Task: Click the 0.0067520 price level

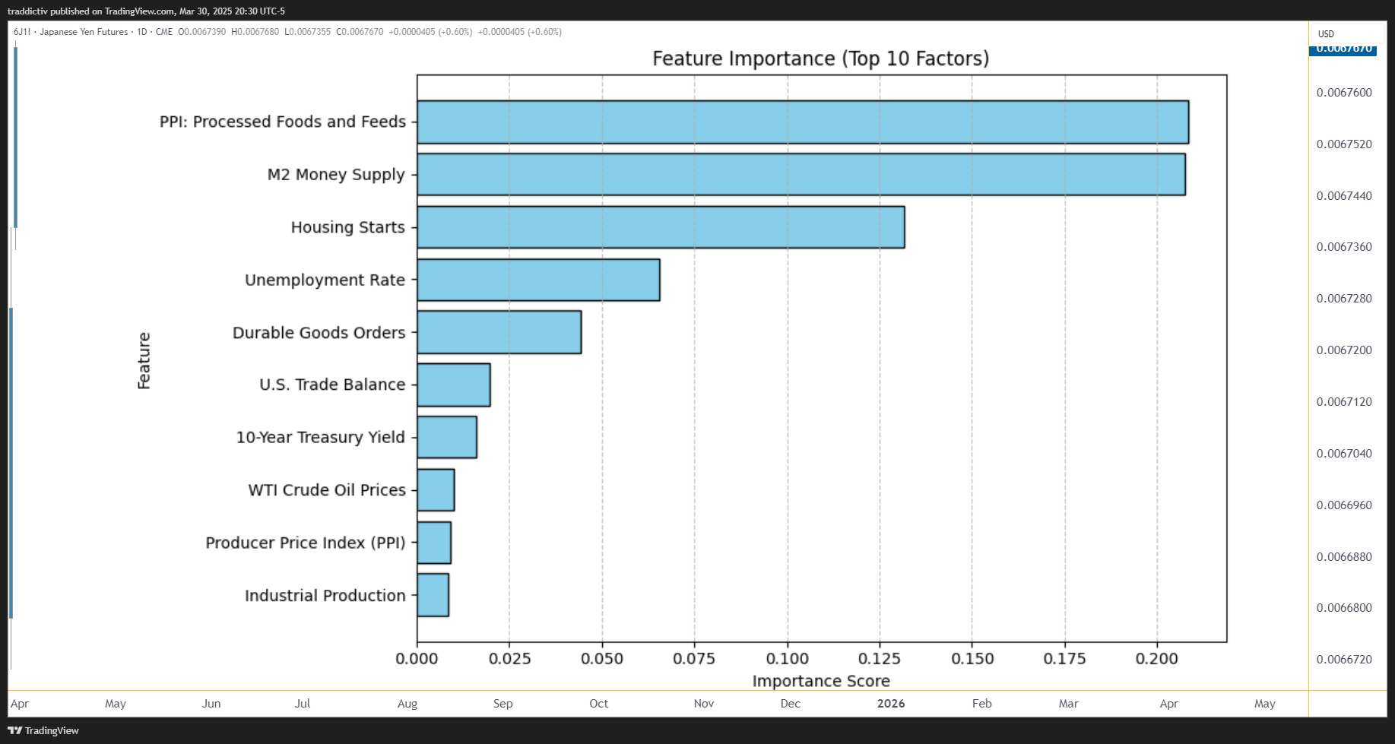Action: [1344, 144]
